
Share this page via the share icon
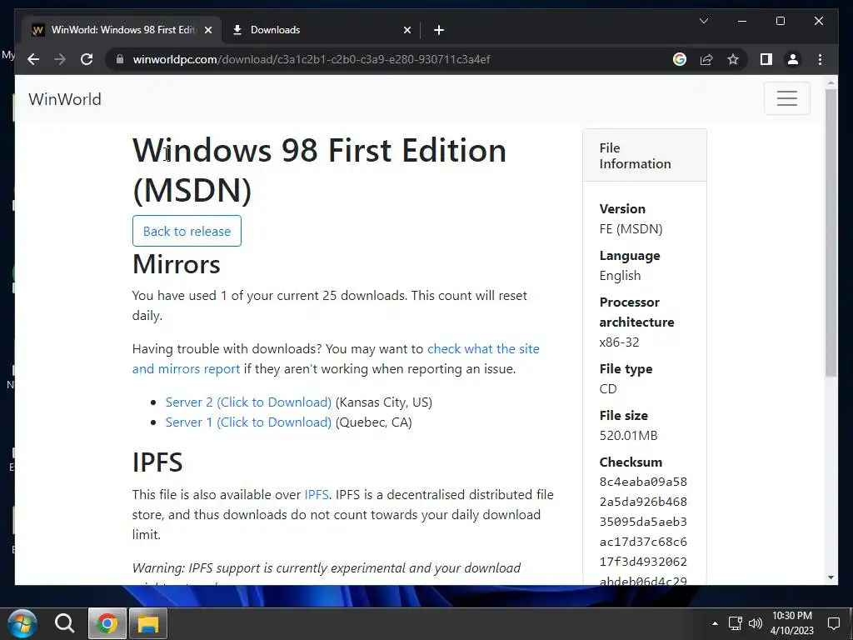[x=706, y=59]
